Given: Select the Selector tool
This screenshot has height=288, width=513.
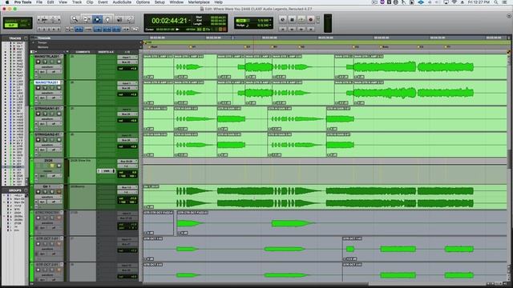Looking at the screenshot, I should [x=97, y=19].
